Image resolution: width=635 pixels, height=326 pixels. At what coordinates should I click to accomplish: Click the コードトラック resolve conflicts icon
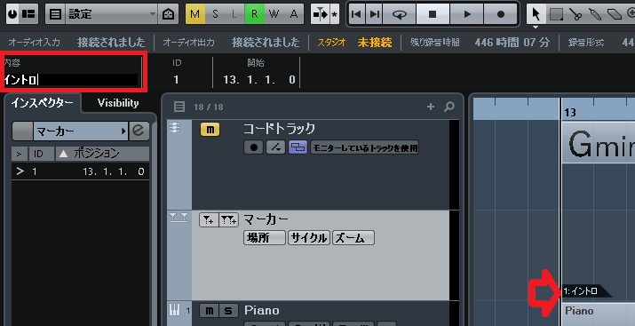pyautogui.click(x=276, y=147)
